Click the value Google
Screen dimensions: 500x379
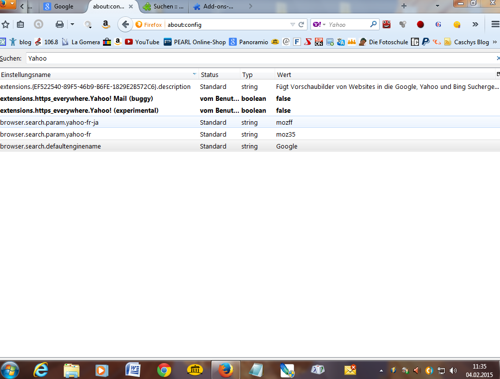click(x=287, y=146)
